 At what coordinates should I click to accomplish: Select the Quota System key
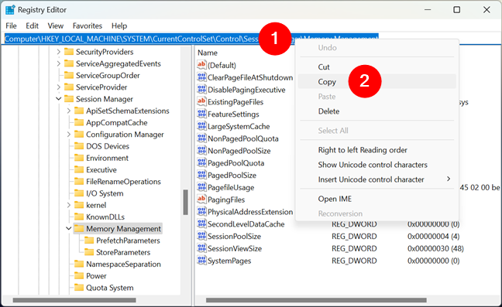click(109, 288)
